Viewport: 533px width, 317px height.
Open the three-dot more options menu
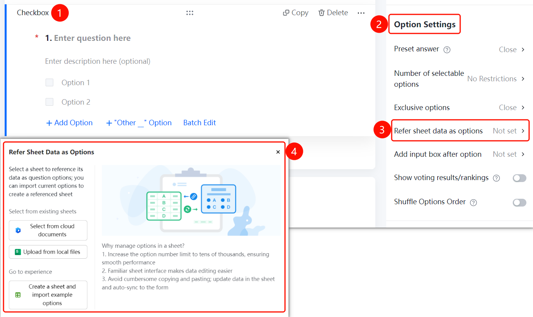point(361,13)
